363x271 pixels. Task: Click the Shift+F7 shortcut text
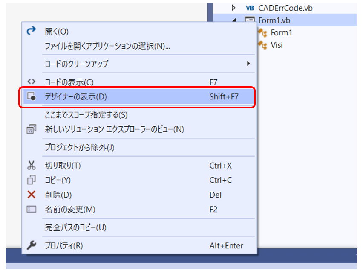point(224,97)
